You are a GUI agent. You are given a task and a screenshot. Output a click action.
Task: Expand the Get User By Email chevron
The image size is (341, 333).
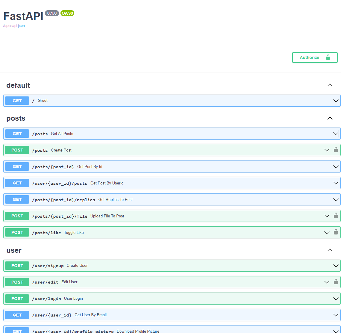(336, 315)
